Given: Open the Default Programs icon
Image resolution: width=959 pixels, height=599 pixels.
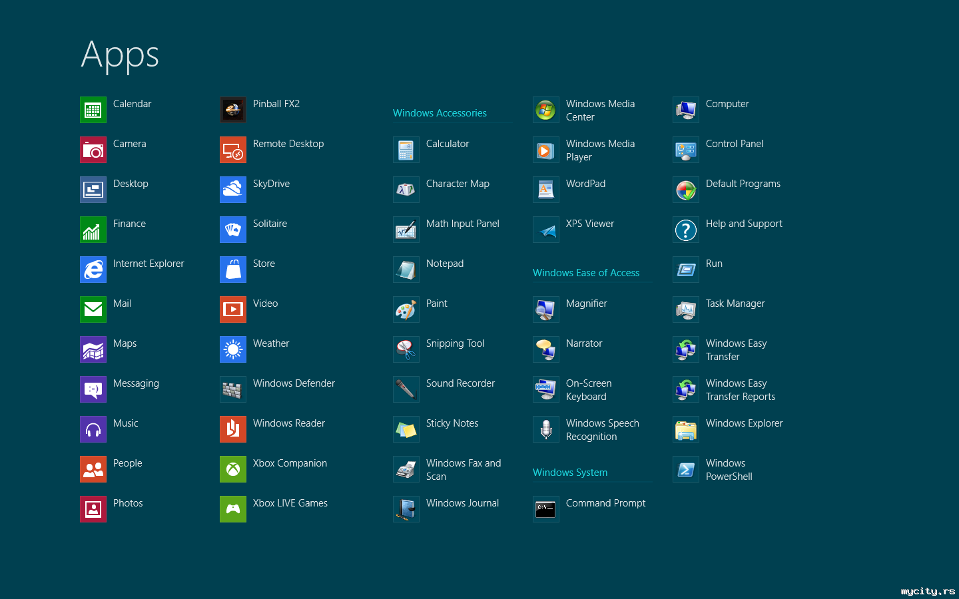Looking at the screenshot, I should 686,190.
